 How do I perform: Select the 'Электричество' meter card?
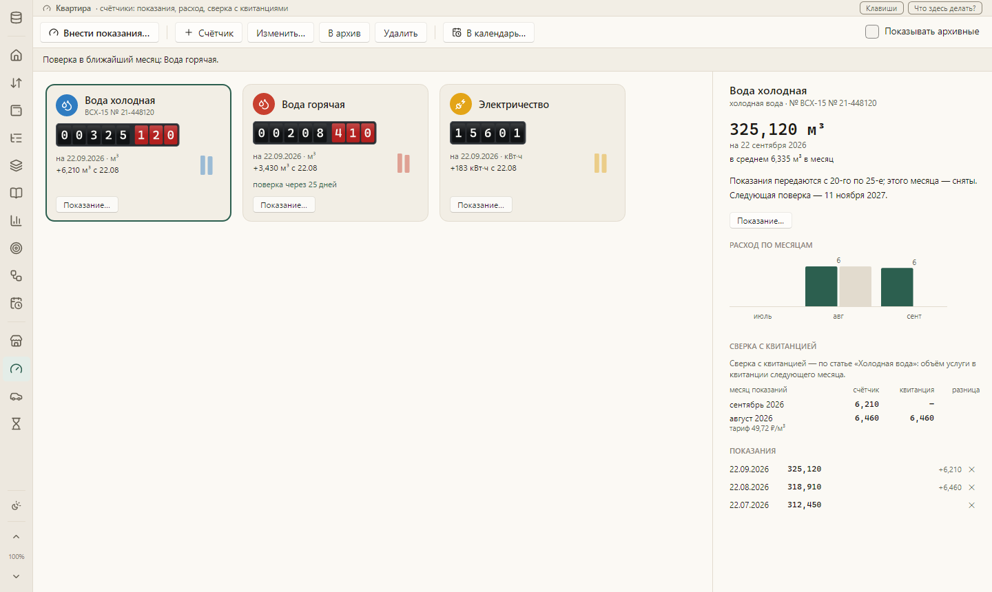[533, 153]
